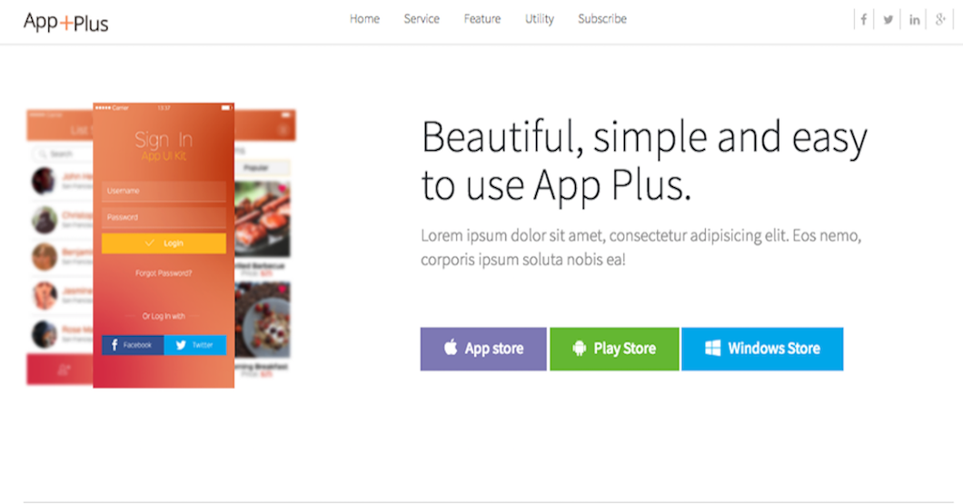This screenshot has height=504, width=963.
Task: Open the Service menu item
Action: tap(422, 19)
